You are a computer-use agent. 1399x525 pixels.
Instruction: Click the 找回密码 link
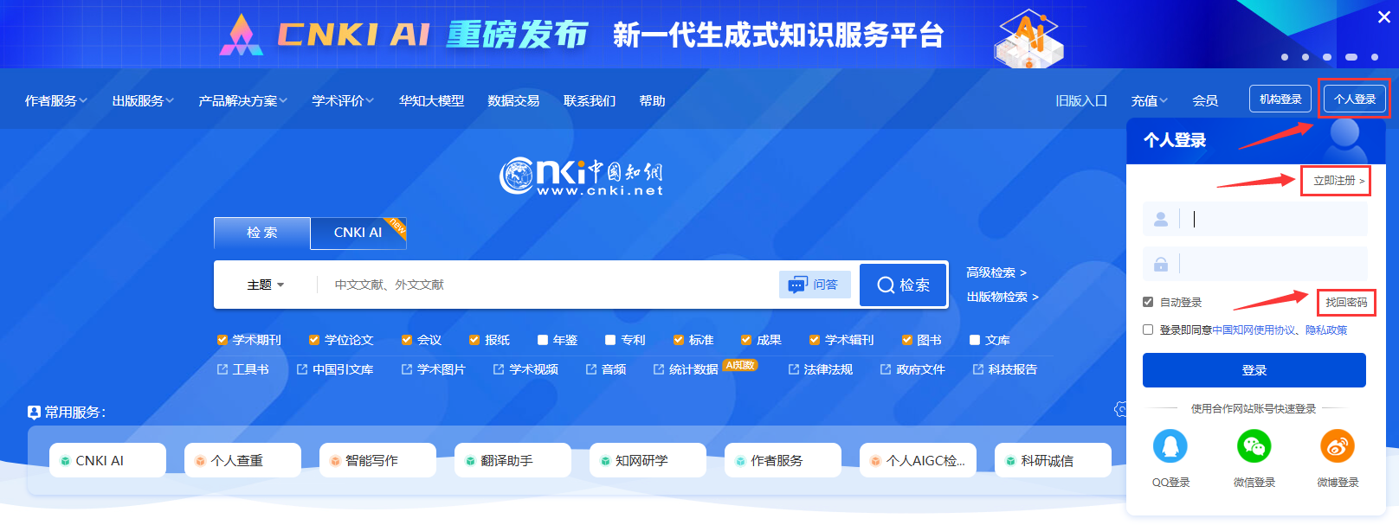click(x=1346, y=302)
